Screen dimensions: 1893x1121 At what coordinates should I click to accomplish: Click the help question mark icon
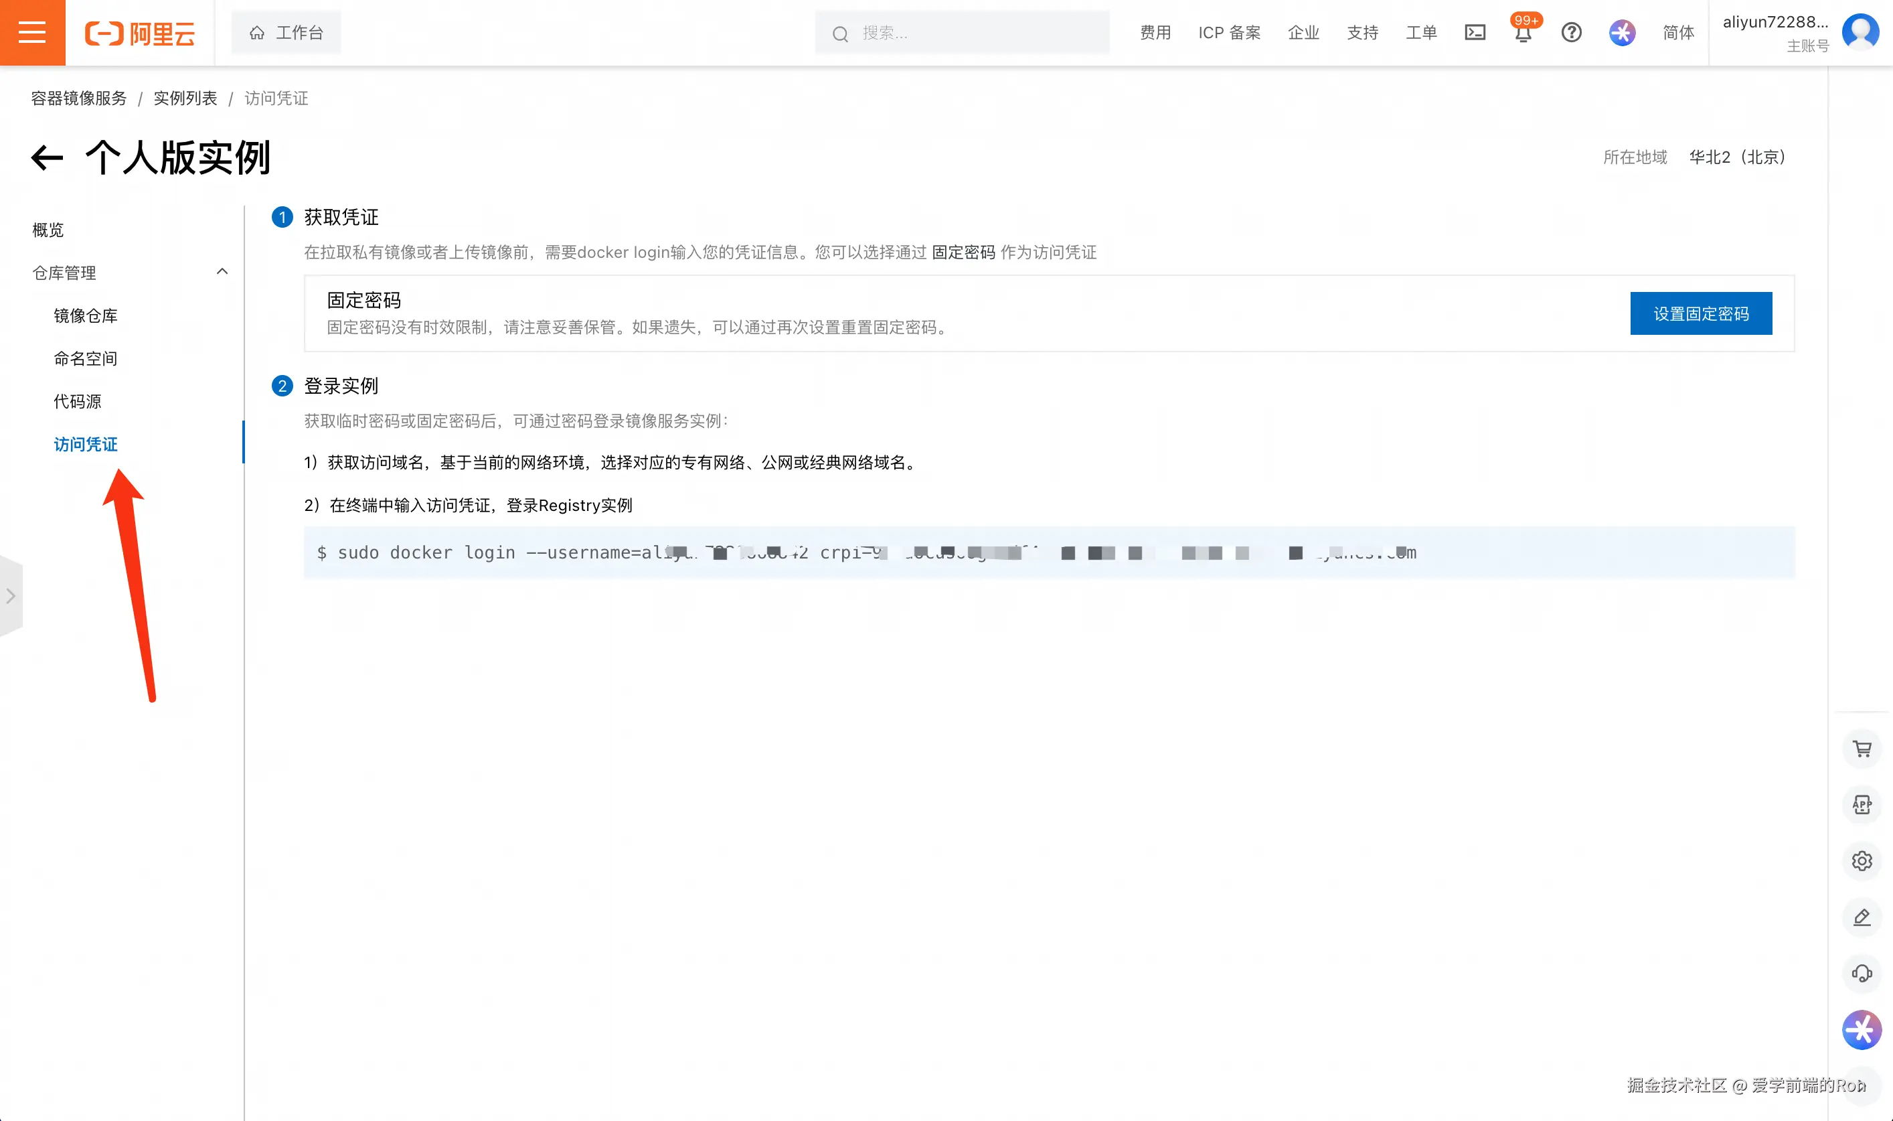pos(1571,33)
